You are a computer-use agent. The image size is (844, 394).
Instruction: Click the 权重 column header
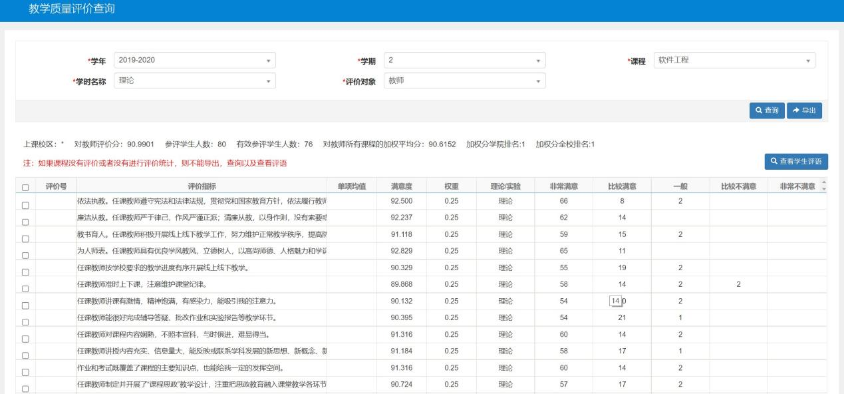452,186
